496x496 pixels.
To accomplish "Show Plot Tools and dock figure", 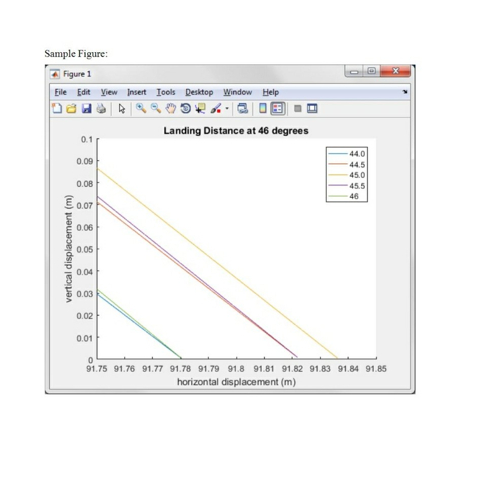I will coord(311,108).
